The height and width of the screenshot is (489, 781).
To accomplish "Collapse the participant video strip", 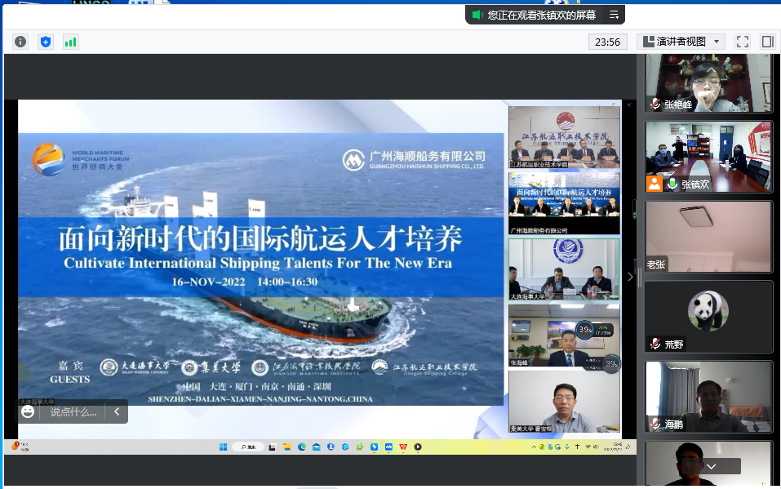I will (x=630, y=277).
